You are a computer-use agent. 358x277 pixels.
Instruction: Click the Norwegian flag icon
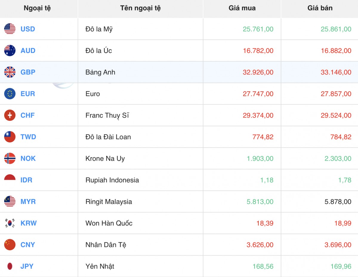click(x=10, y=158)
